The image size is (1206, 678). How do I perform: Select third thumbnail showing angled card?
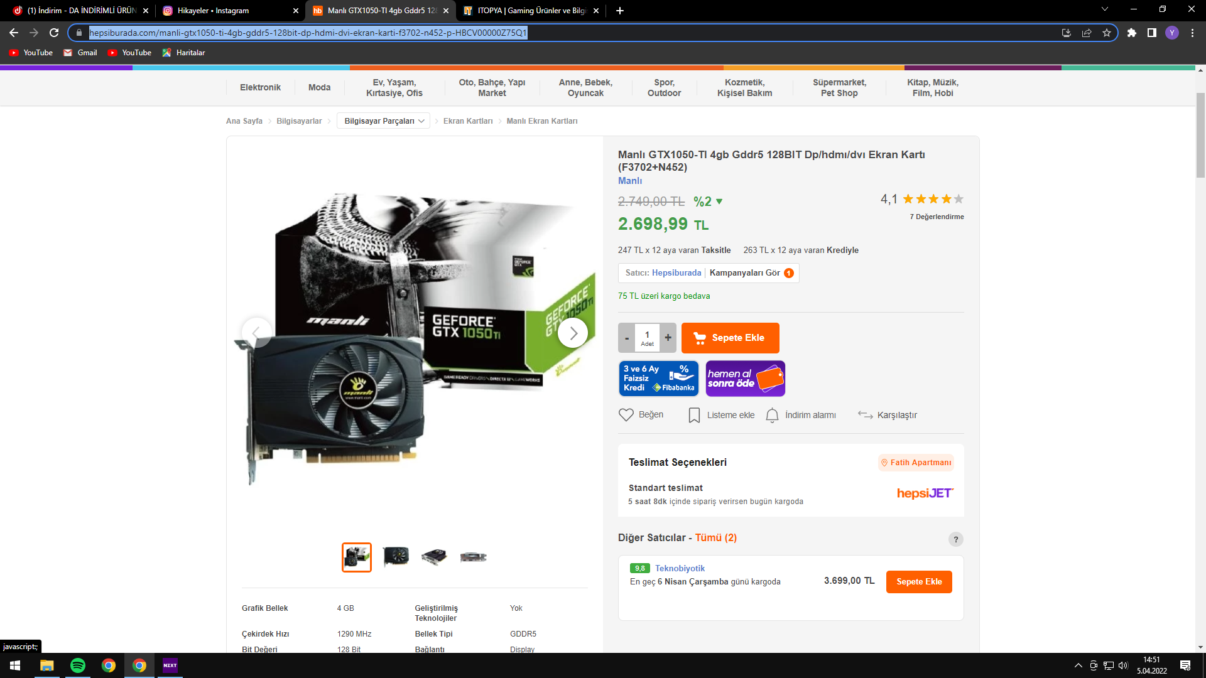coord(434,557)
